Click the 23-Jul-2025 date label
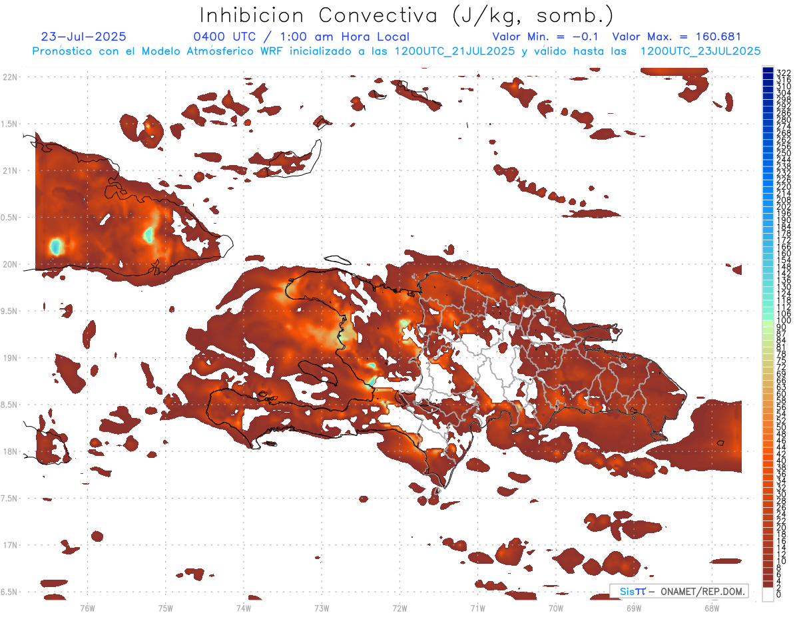 tap(83, 37)
